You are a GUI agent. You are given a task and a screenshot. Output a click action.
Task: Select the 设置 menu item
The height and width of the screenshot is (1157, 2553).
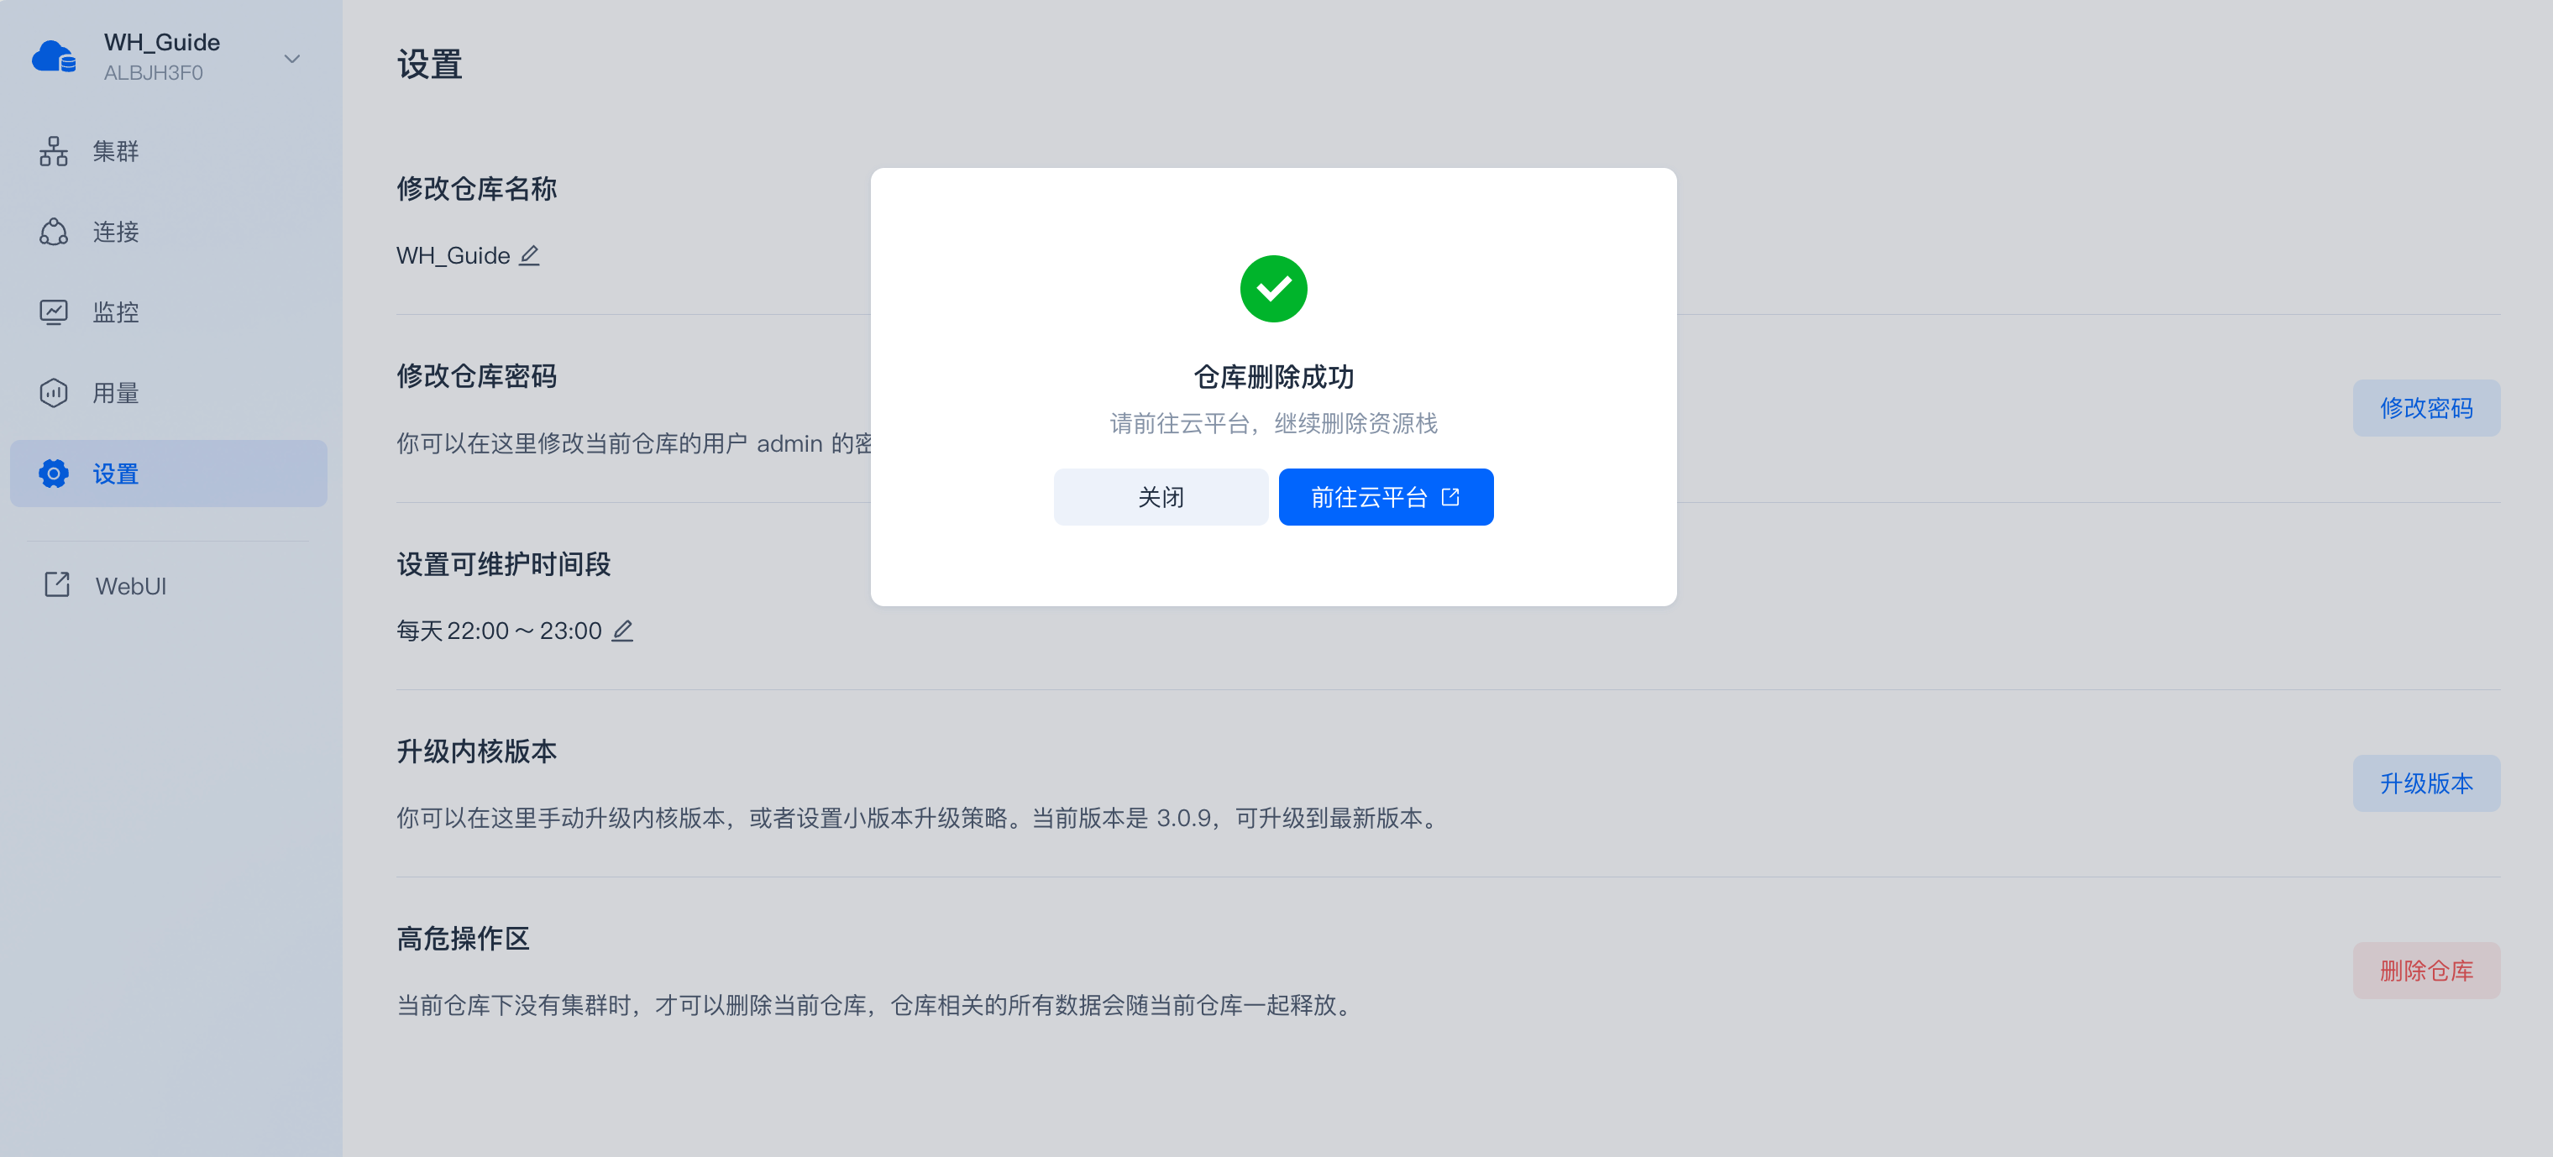click(x=169, y=474)
